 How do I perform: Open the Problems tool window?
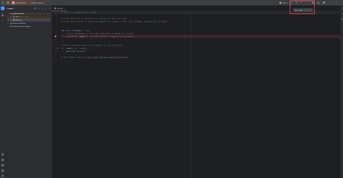(3, 176)
